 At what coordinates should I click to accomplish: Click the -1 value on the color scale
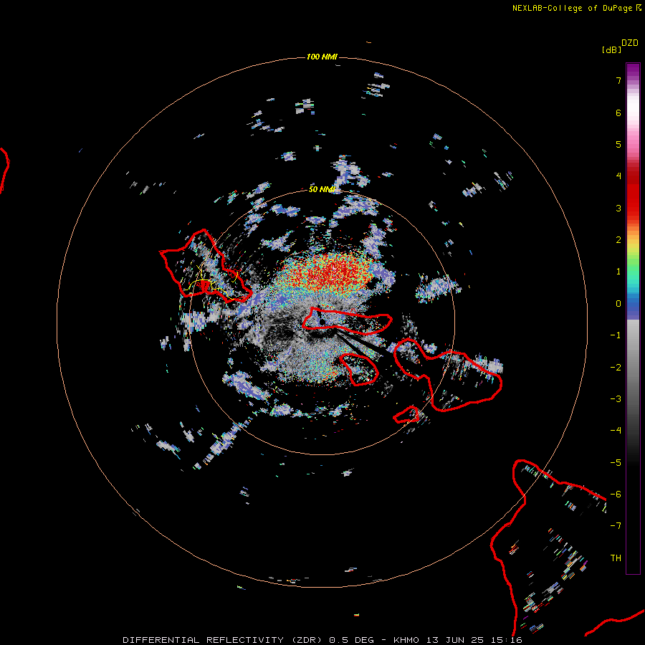(616, 335)
